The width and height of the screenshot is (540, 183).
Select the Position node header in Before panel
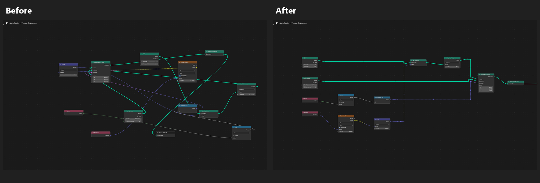click(x=101, y=133)
